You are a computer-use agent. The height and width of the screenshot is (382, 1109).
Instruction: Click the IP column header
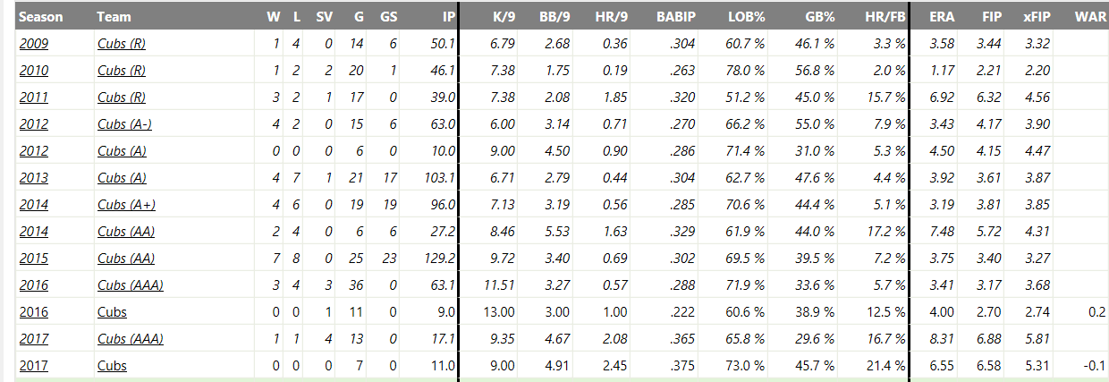448,16
